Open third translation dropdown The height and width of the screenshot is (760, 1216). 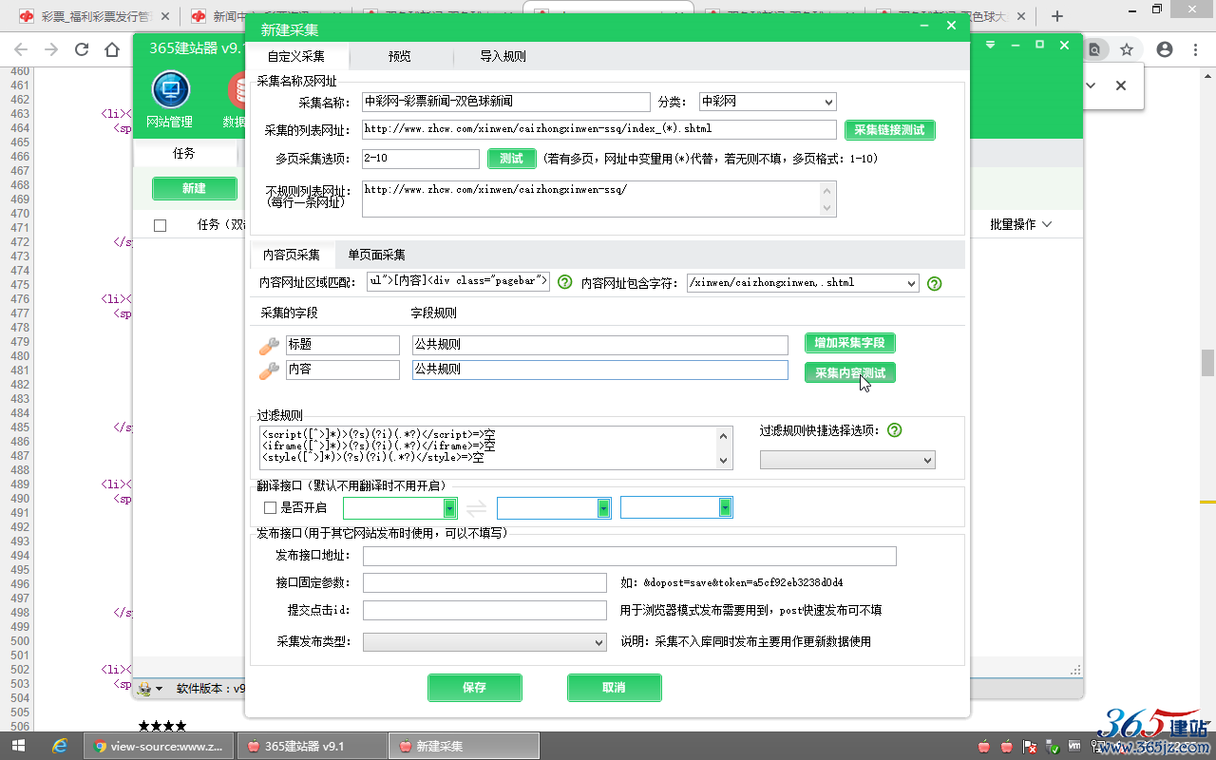click(676, 508)
